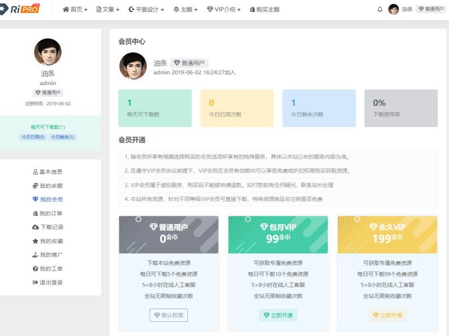Open the 平面设计 dropdown menu
449x336 pixels.
coord(146,10)
